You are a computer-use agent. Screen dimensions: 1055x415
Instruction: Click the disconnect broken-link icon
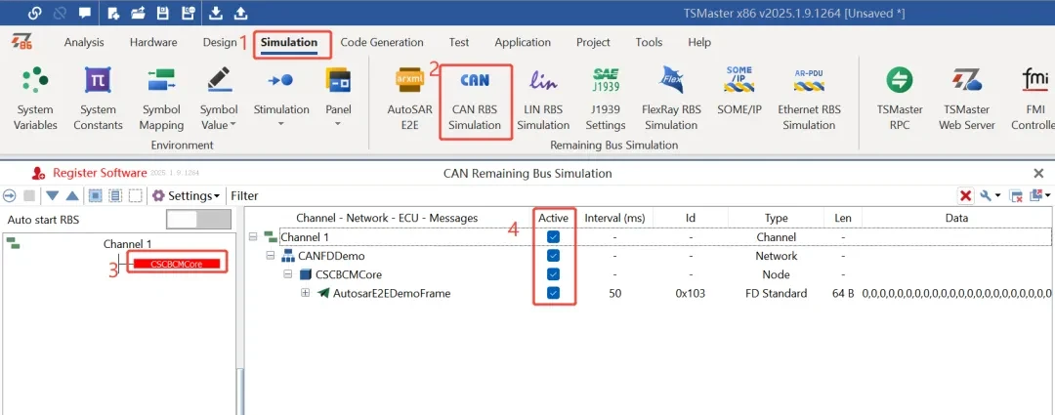click(60, 13)
